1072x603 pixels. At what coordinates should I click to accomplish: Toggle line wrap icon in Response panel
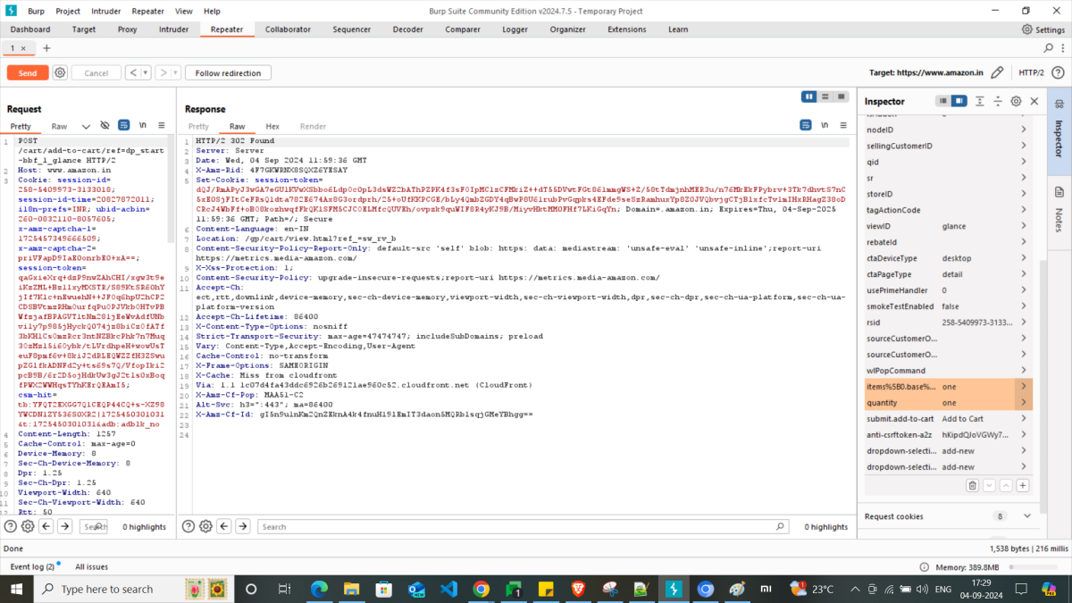(x=806, y=126)
